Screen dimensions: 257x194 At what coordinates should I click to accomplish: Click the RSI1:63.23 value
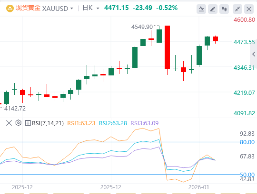click(81, 123)
